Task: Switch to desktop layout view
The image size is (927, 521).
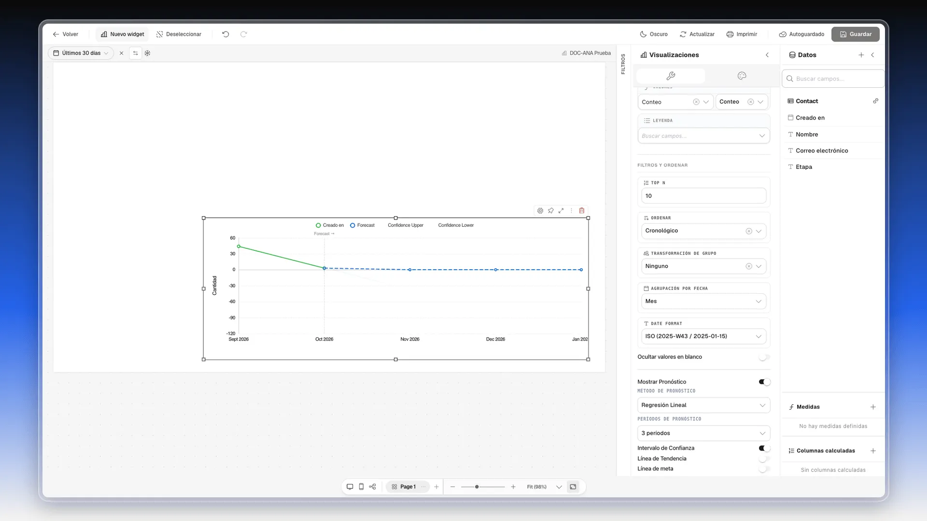Action: pos(350,487)
